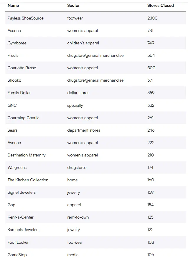Select the Charlotte Russe row name

click(x=22, y=68)
